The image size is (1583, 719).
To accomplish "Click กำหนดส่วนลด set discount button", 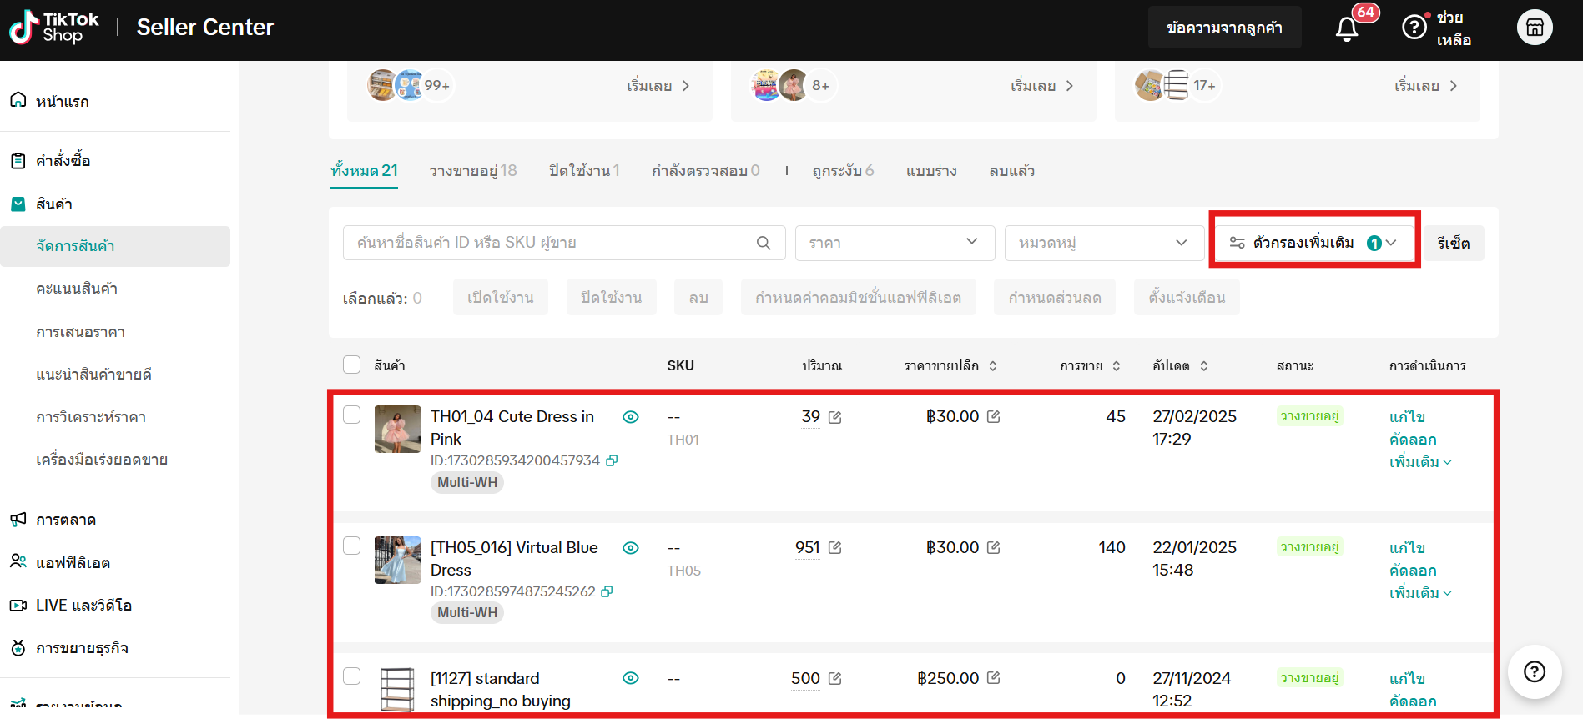I will point(1055,298).
